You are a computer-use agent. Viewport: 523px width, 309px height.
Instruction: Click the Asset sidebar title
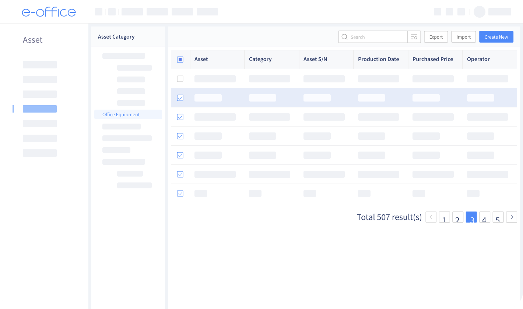[33, 40]
